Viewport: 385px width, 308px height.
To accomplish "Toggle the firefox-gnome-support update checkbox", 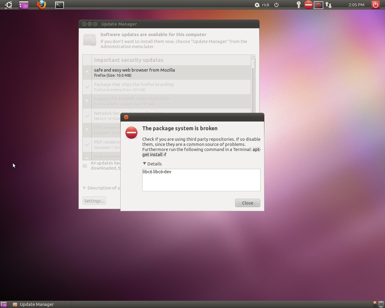I will [87, 101].
